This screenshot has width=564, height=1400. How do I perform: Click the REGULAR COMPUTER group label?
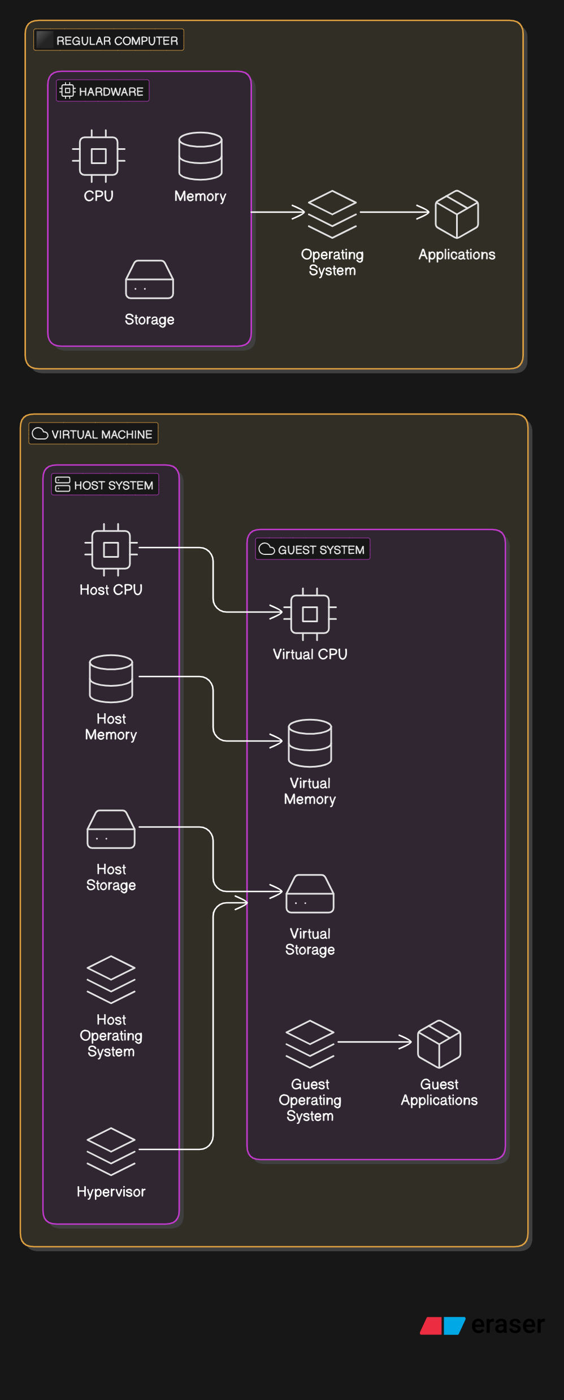109,40
